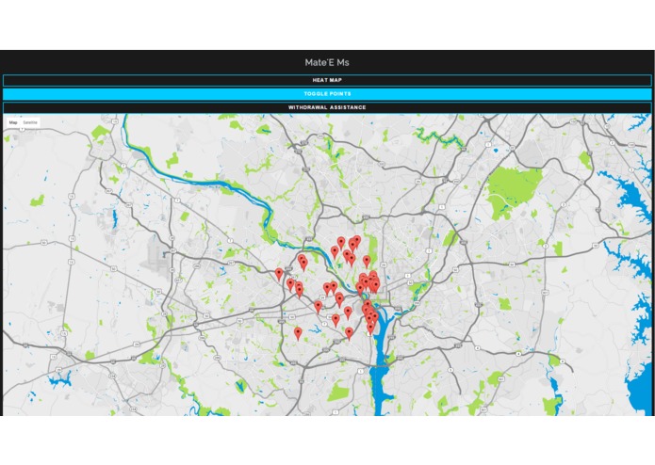Screen dimensions: 655x465
Task: Click the Mate'E Ms title text
Action: click(327, 62)
